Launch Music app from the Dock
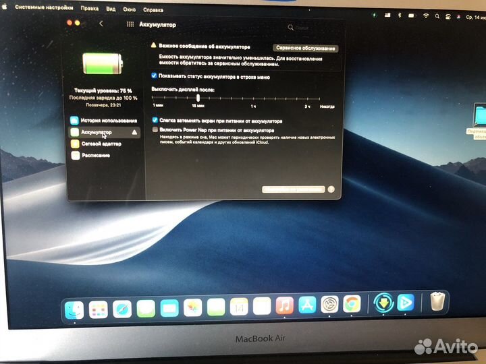Image resolution: width=486 pixels, height=364 pixels. [x=285, y=305]
